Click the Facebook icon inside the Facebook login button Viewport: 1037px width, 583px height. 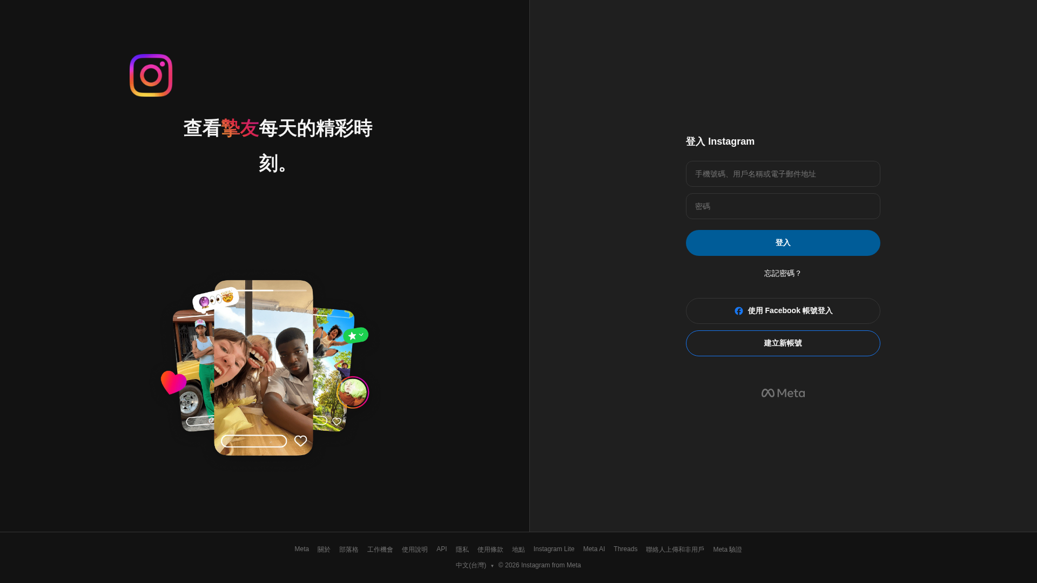pyautogui.click(x=739, y=310)
